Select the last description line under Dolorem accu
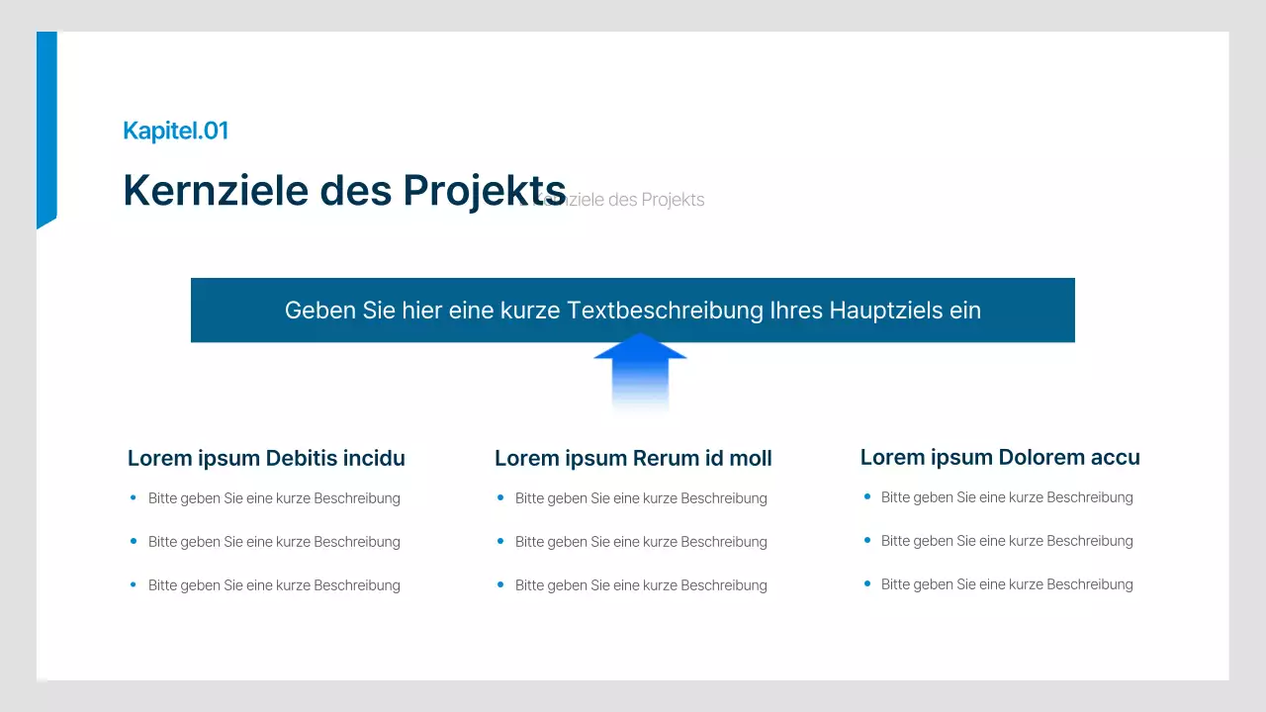Viewport: 1266px width, 712px height. click(1007, 583)
